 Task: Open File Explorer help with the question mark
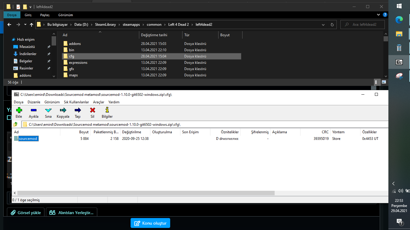point(385,15)
